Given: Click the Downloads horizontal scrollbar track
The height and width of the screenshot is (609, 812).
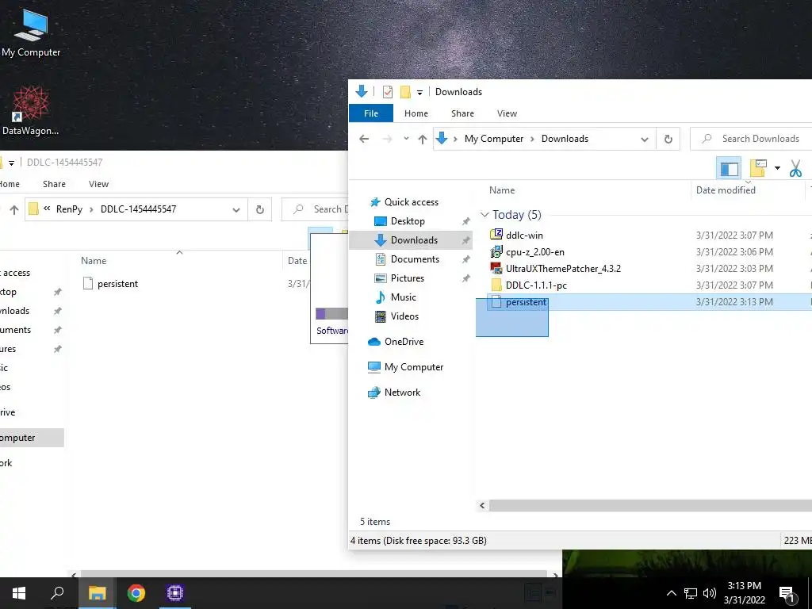Looking at the screenshot, I should click(x=650, y=505).
